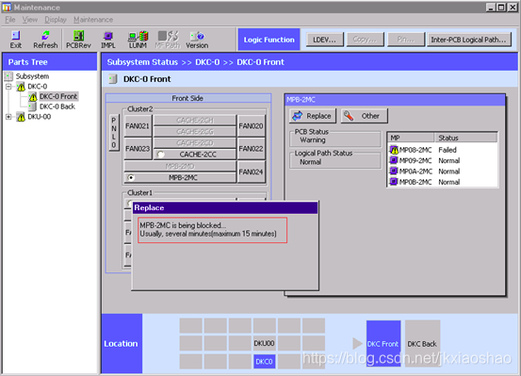Click the Failed status for MP08-2MC
The width and height of the screenshot is (521, 376).
[448, 150]
